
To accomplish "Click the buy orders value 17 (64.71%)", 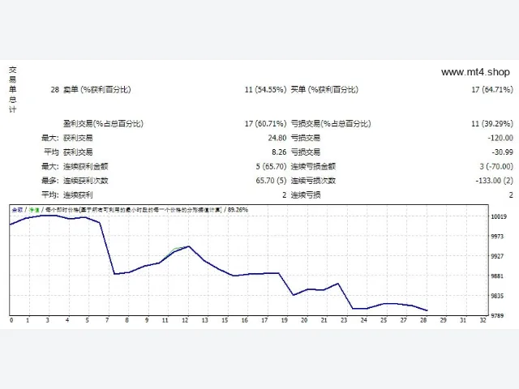I will click(x=492, y=90).
